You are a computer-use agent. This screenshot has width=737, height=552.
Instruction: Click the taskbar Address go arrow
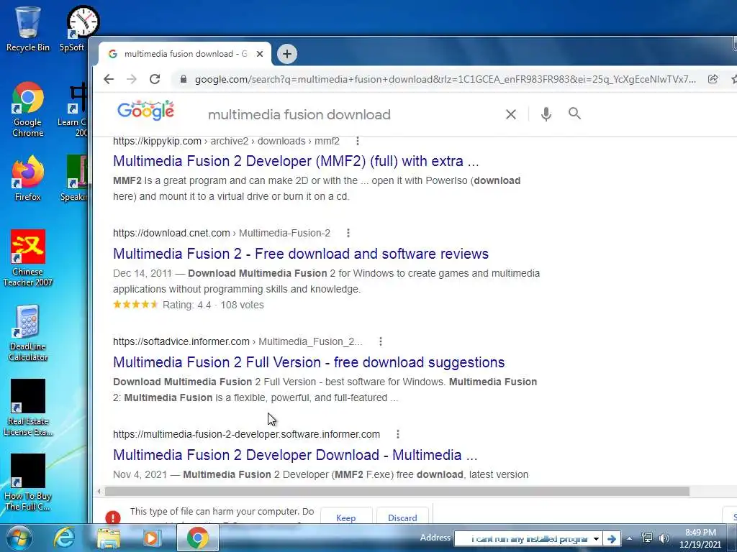612,539
